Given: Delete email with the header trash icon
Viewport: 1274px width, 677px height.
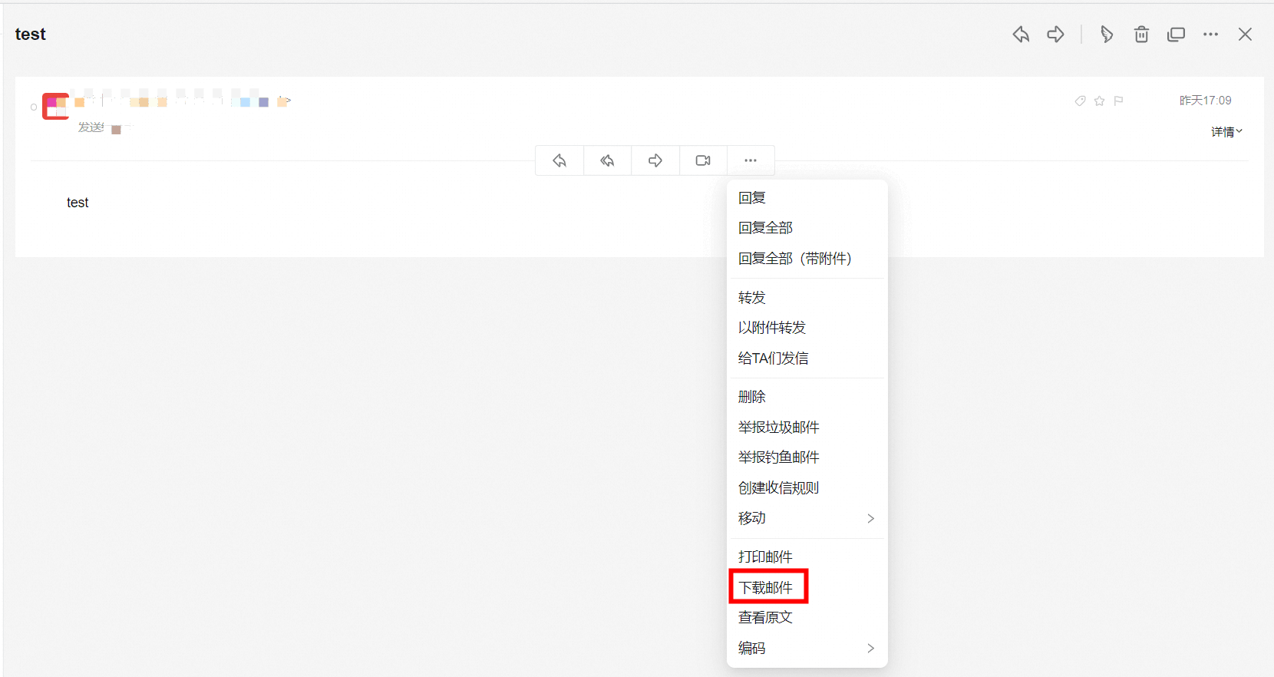Looking at the screenshot, I should [1141, 34].
